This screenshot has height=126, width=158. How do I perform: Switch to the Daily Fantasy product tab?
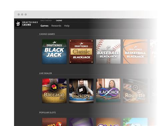click(x=46, y=21)
